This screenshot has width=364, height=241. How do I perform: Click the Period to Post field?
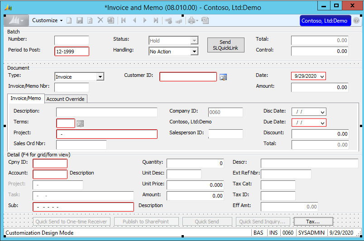[72, 51]
